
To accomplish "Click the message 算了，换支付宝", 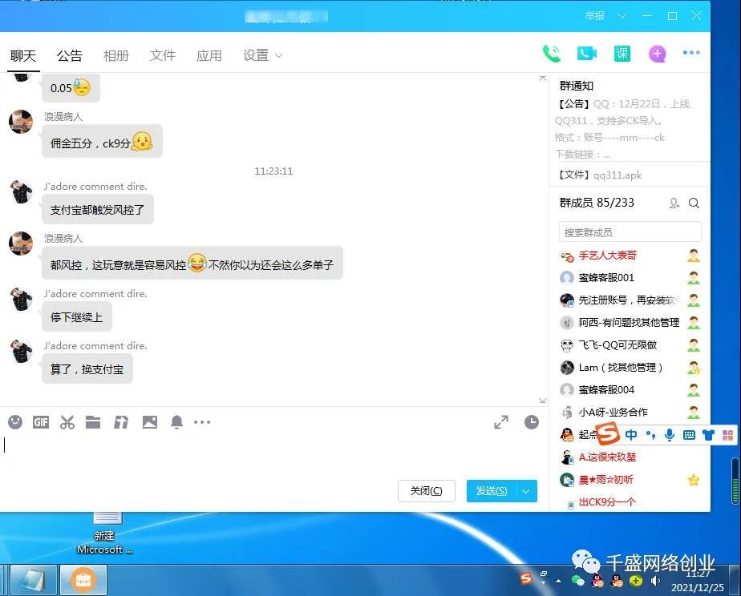I will coord(87,369).
